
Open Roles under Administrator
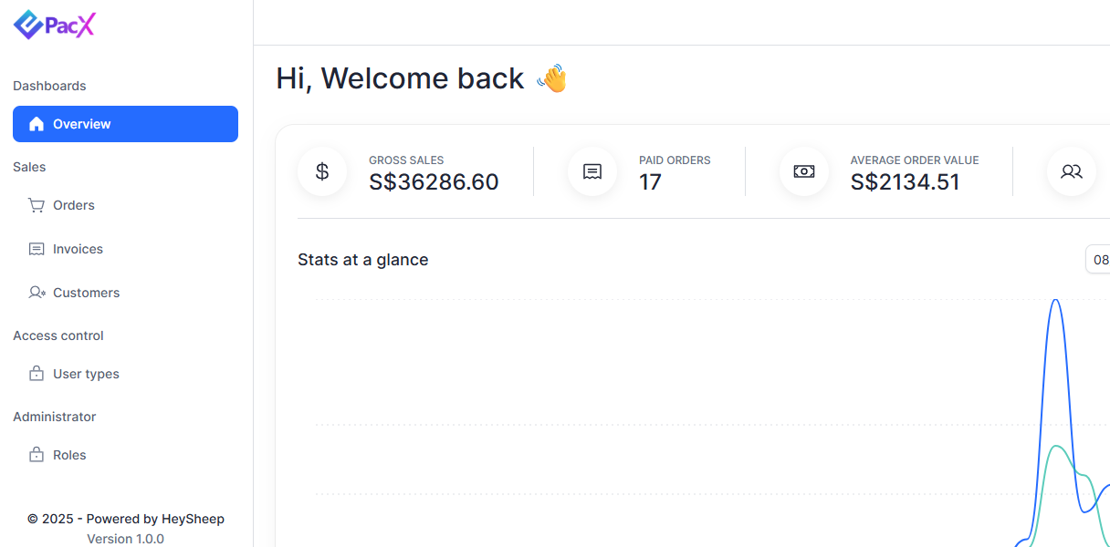[x=69, y=455]
